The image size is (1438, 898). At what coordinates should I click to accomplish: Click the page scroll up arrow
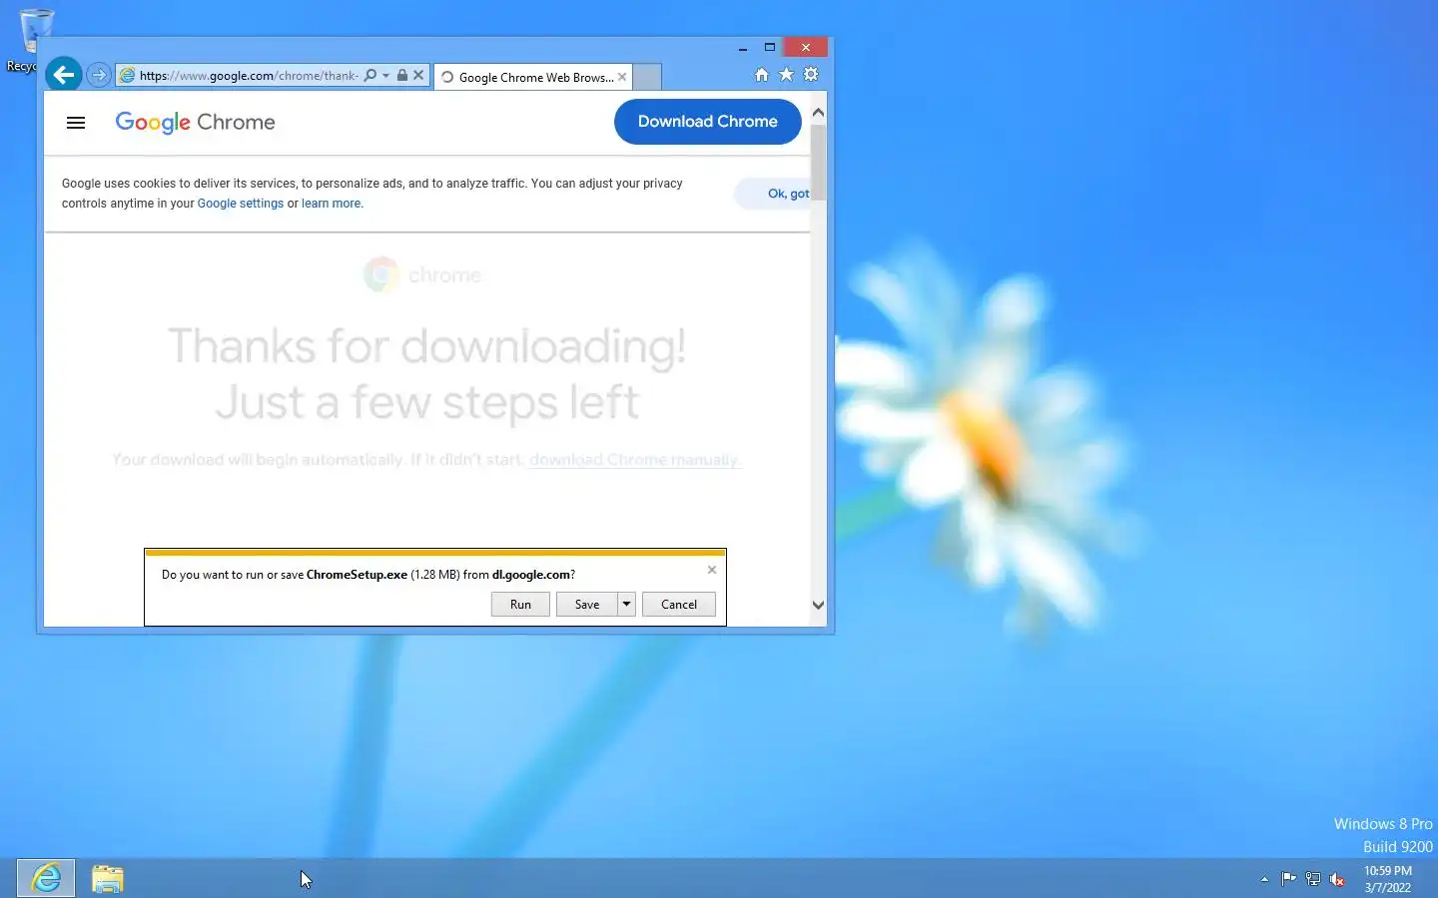(x=818, y=113)
